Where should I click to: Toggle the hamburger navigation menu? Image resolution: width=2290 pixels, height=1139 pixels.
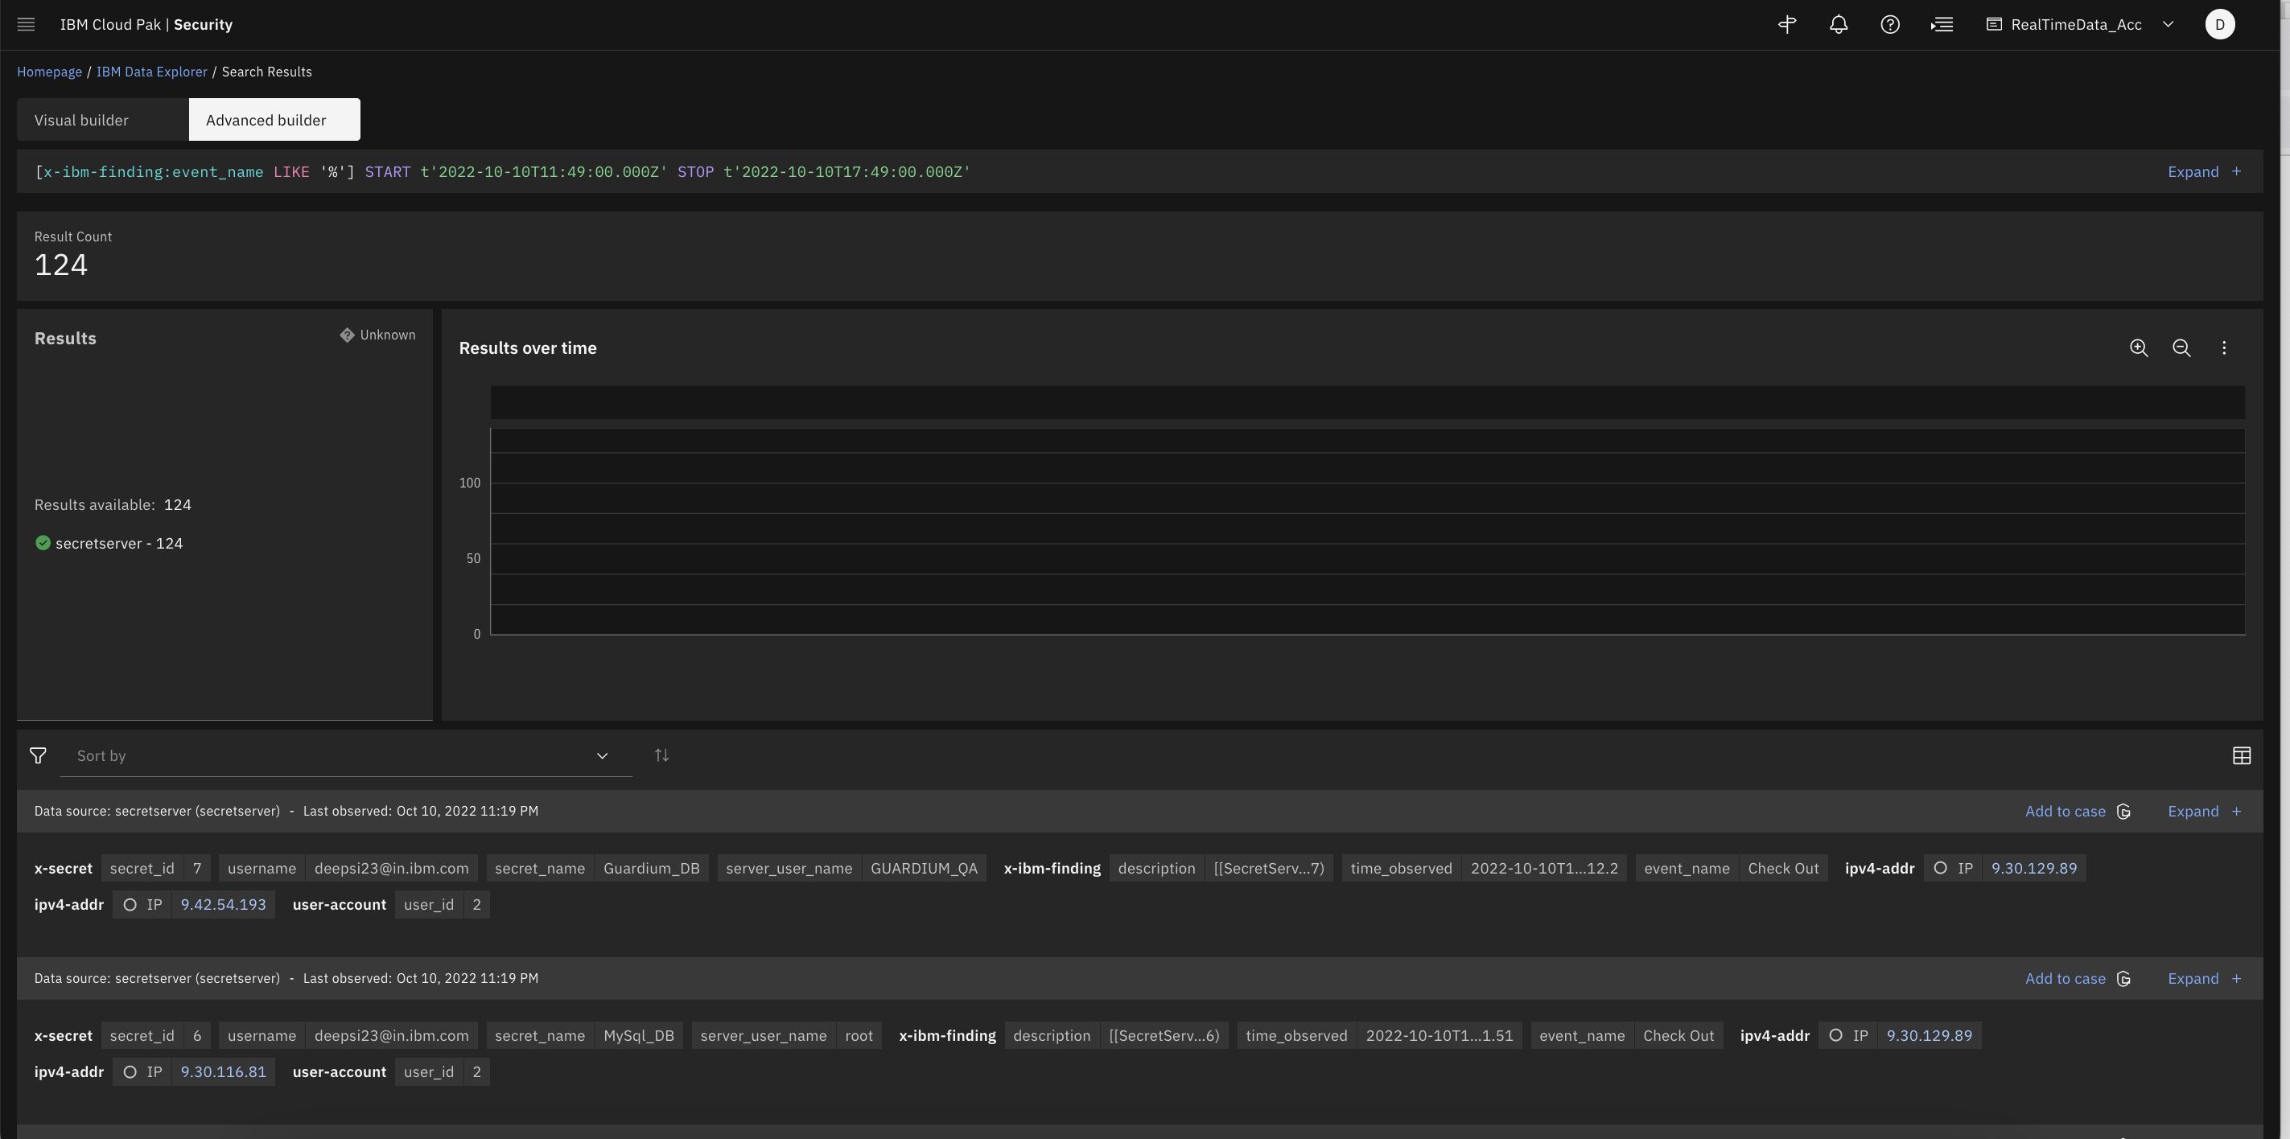[26, 24]
